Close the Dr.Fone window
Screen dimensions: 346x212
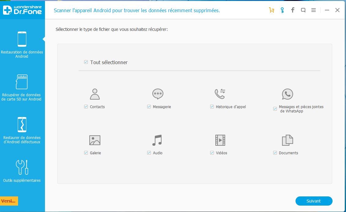[x=337, y=10]
